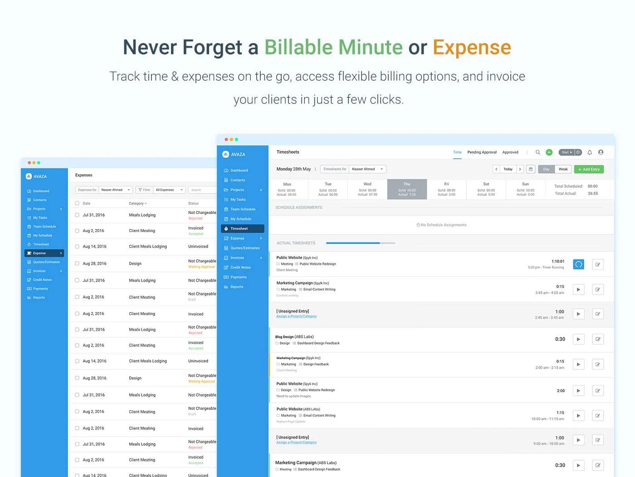Viewport: 635px width, 477px height.
Task: Toggle the select-all checkbox beside Date
Action: [77, 203]
